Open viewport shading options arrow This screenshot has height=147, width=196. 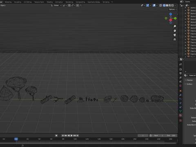[x=175, y=5]
